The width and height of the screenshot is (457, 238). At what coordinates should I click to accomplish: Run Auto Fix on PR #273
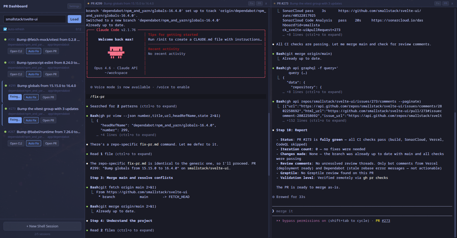[31, 120]
